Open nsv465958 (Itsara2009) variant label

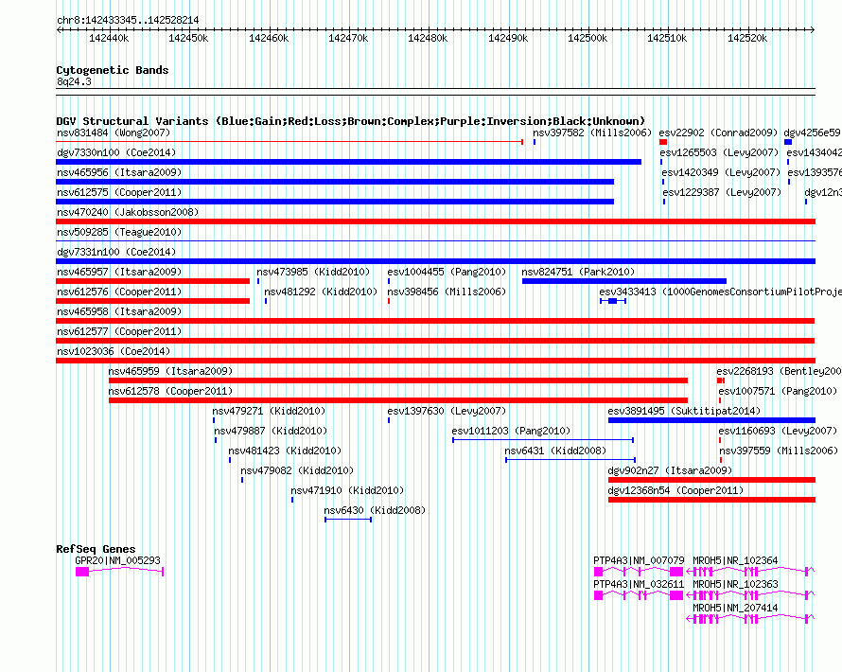[119, 311]
